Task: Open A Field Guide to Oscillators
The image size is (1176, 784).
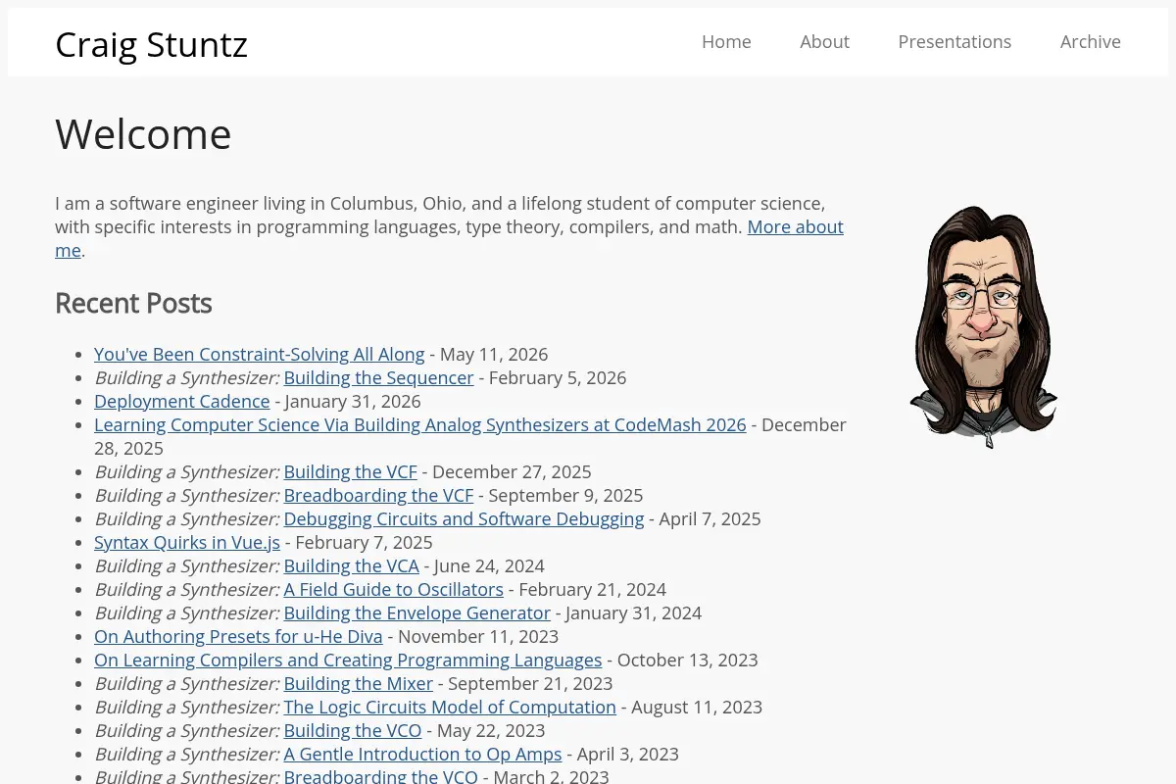Action: [393, 589]
